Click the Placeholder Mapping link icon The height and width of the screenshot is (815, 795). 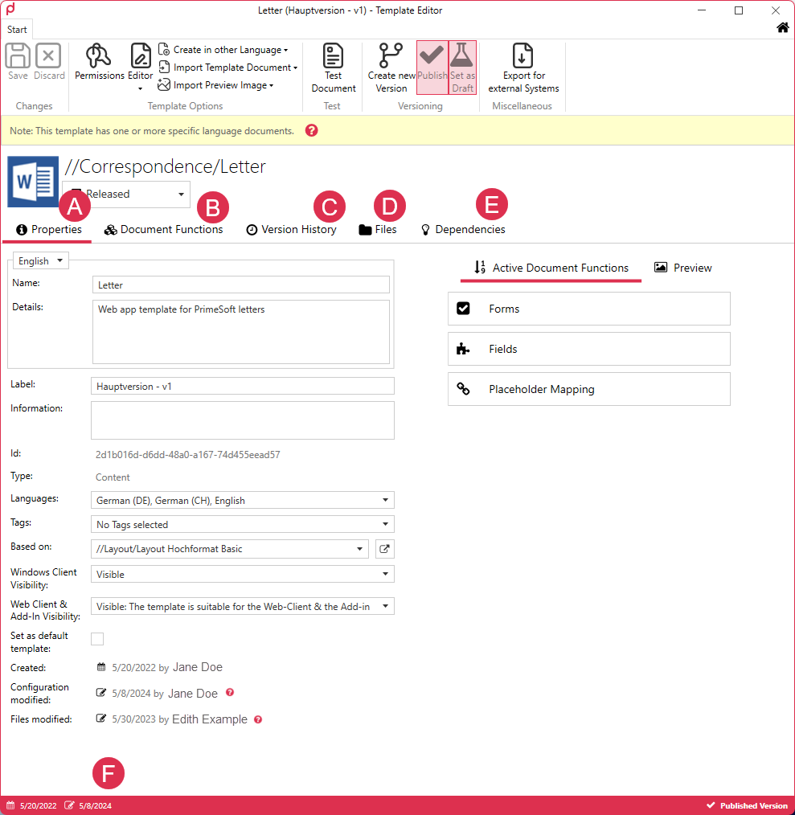[463, 389]
